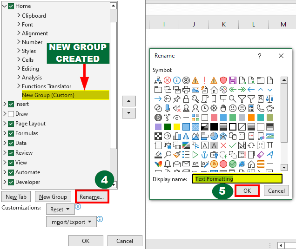
Task: Pick the printer symbol
Action: pyautogui.click(x=186, y=90)
